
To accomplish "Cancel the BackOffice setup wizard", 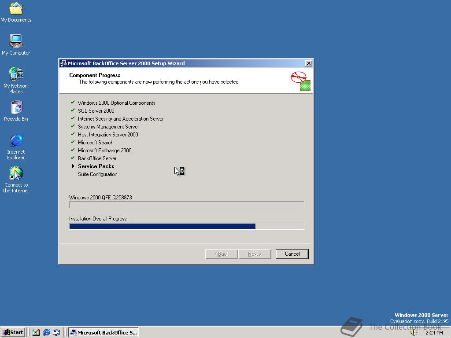I will tap(292, 254).
